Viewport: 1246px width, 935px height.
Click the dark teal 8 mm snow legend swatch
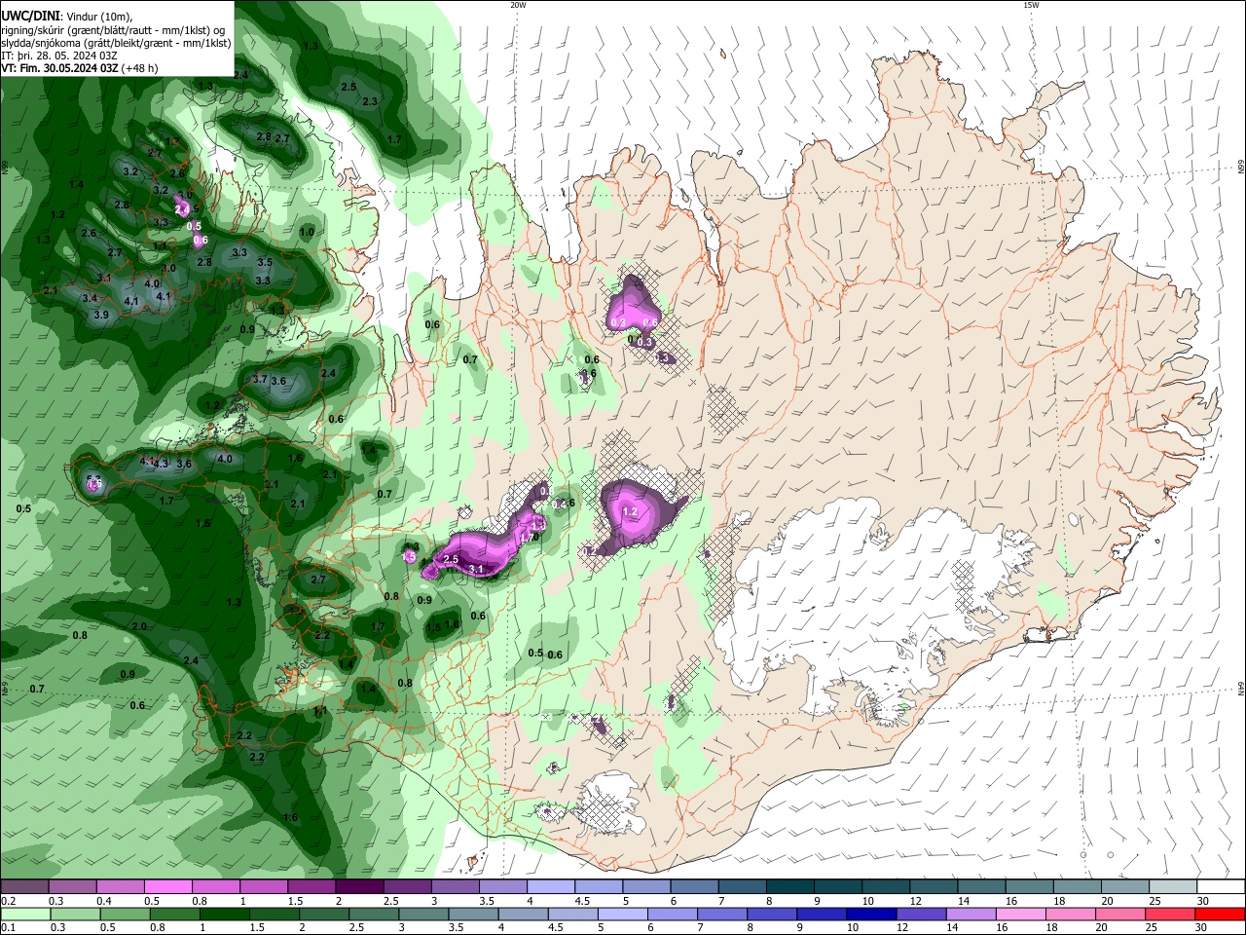(790, 887)
